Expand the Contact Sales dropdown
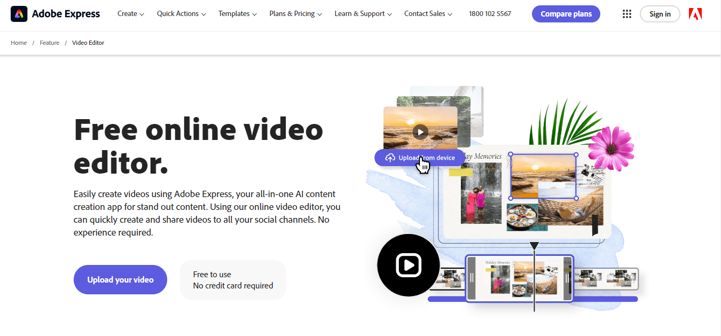721x336 pixels. tap(428, 14)
